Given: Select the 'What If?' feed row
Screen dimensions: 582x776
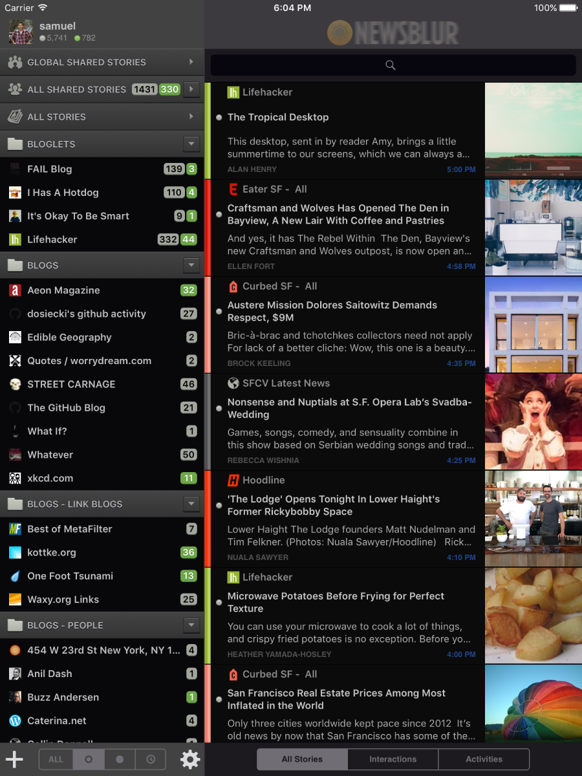Looking at the screenshot, I should [x=102, y=431].
